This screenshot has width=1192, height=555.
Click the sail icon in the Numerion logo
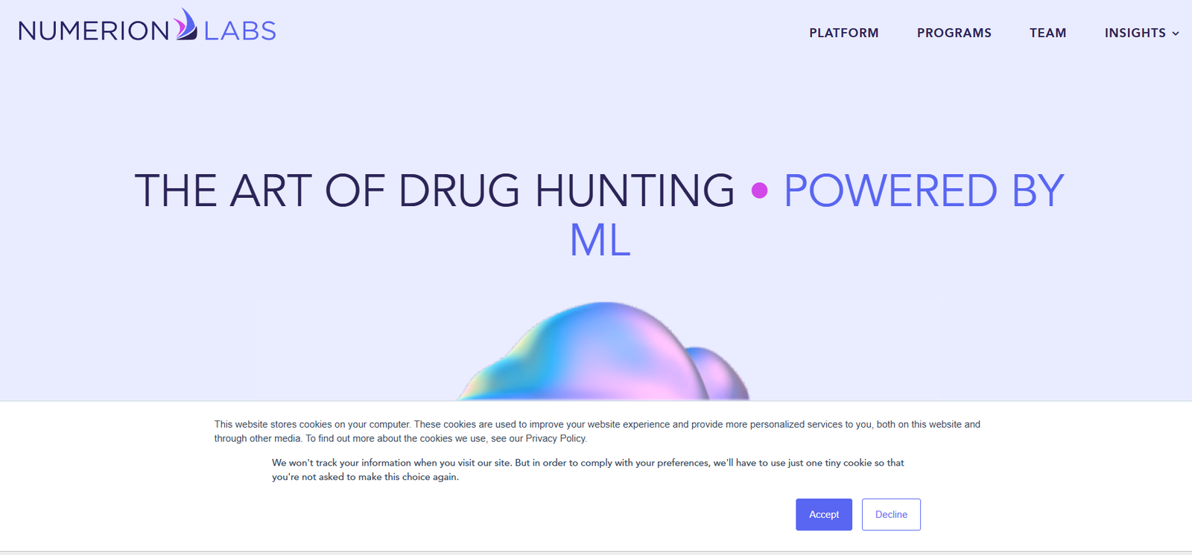click(186, 25)
